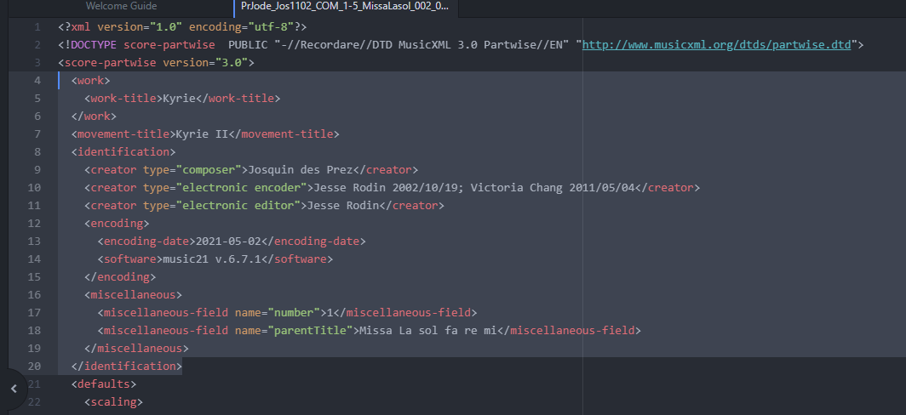Click the "electronic encoder" attribute value
This screenshot has height=415, width=906.
pos(241,187)
